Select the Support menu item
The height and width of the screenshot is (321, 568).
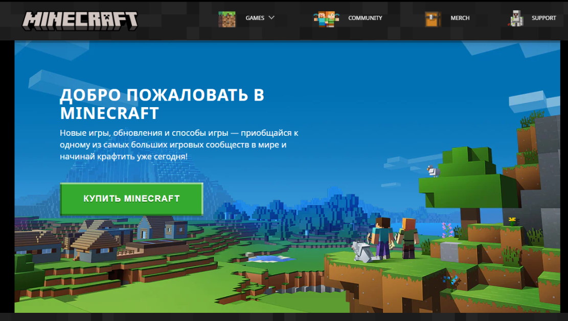[543, 18]
